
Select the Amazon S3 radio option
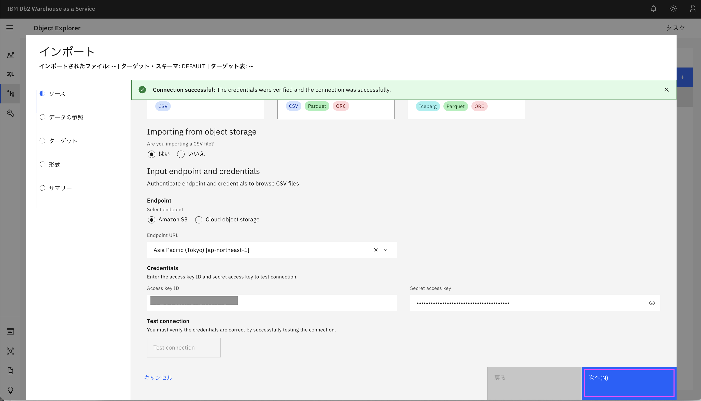pos(152,220)
